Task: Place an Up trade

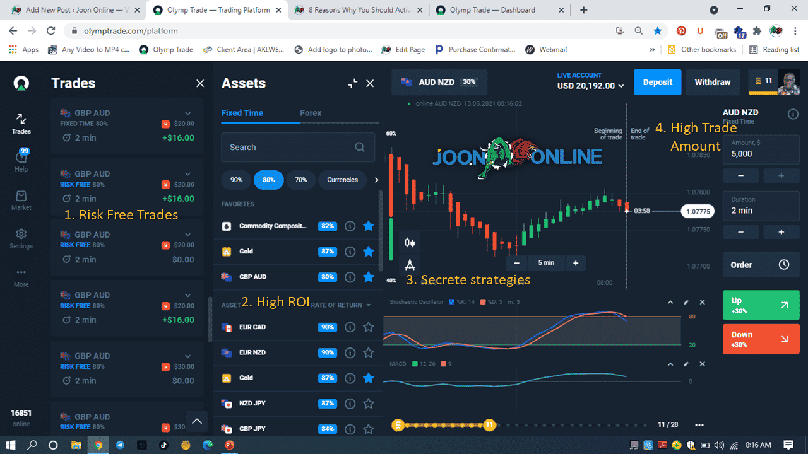Action: (x=760, y=305)
